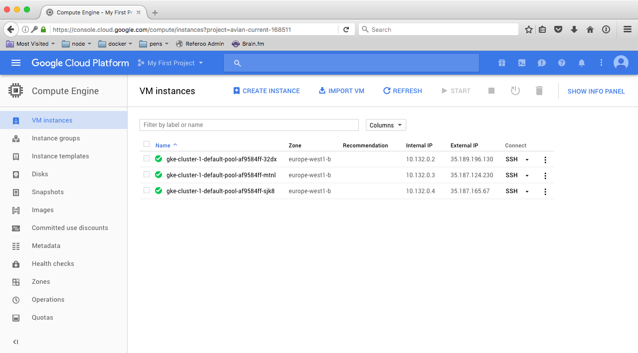Open instance gke-cluster-1-default-pool-af9584ff-mtnl
This screenshot has height=353, width=638.
coord(221,175)
